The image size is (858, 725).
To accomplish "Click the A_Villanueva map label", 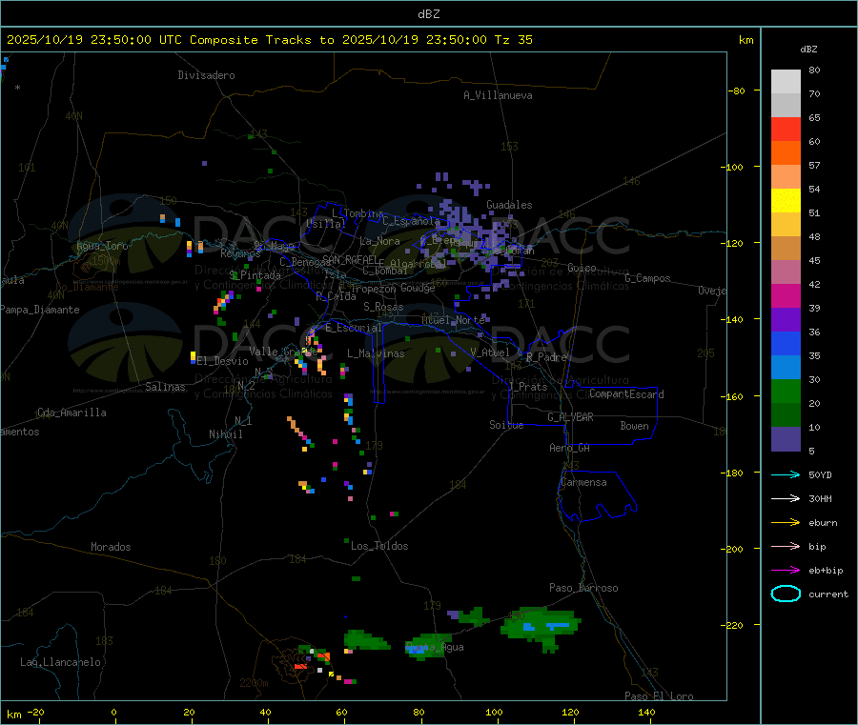I will tap(498, 95).
